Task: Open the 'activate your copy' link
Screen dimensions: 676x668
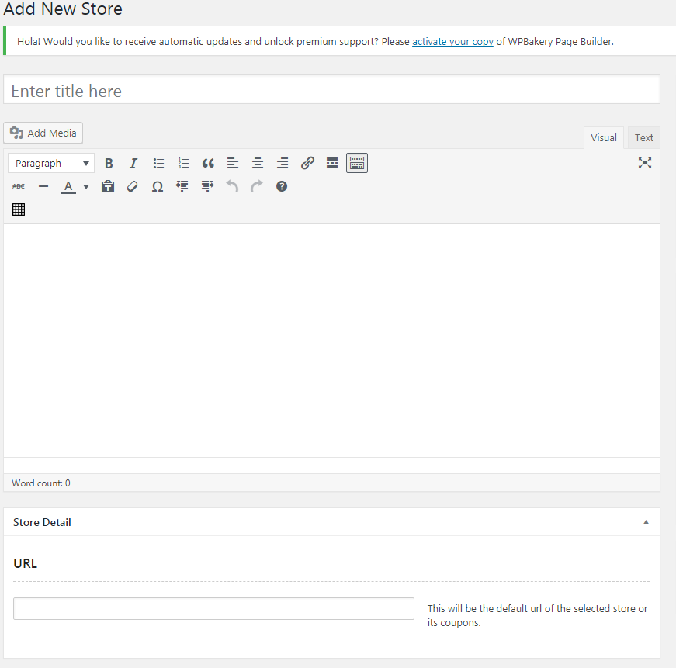Action: (x=452, y=41)
